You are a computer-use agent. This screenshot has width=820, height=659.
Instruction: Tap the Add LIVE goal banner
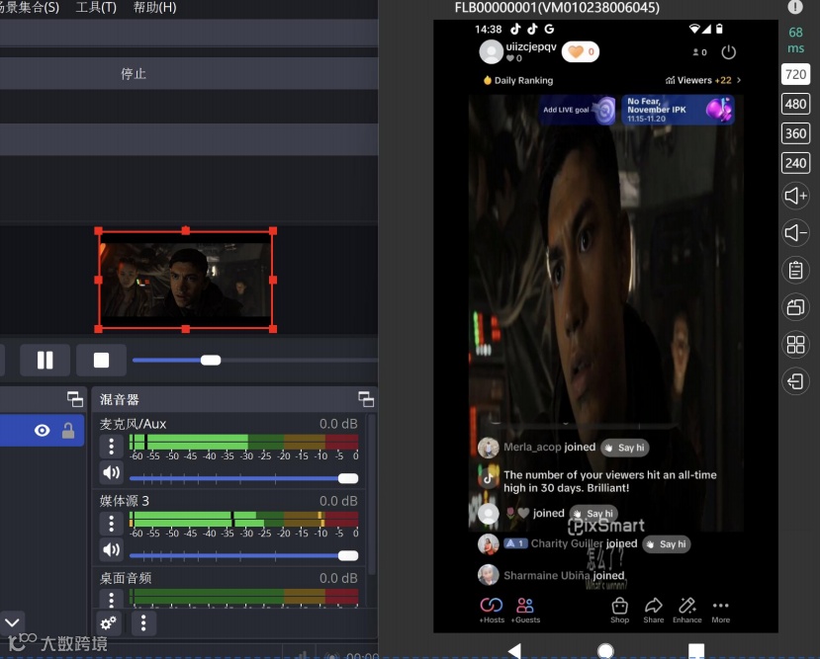pyautogui.click(x=578, y=110)
